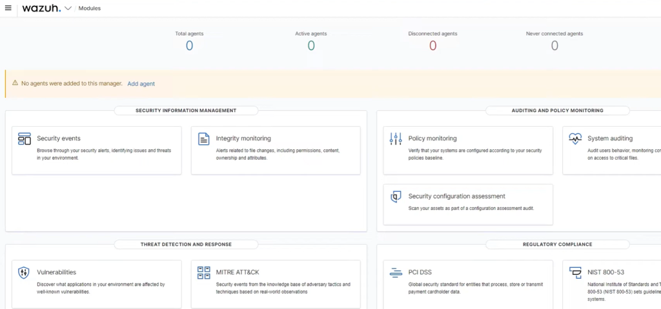
Task: Open the Security events module title
Action: (59, 138)
